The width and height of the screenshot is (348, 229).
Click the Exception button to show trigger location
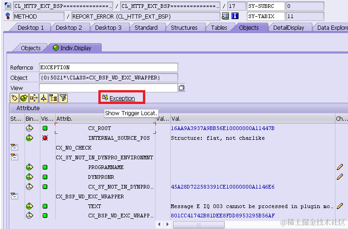(x=119, y=98)
